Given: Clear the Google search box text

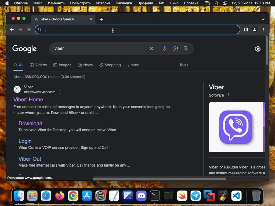Looking at the screenshot, I should click(151, 49).
